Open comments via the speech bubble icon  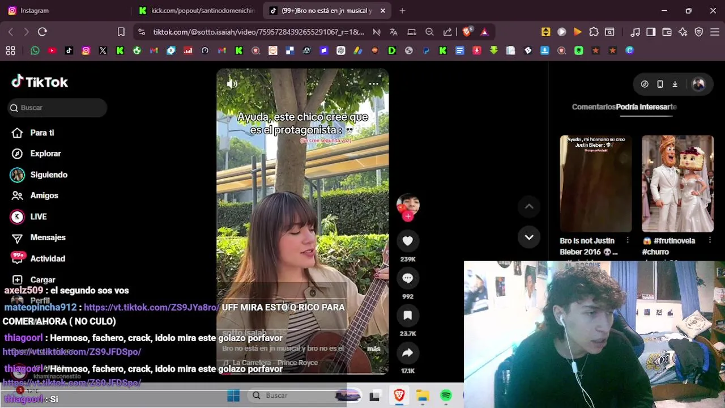coord(408,278)
